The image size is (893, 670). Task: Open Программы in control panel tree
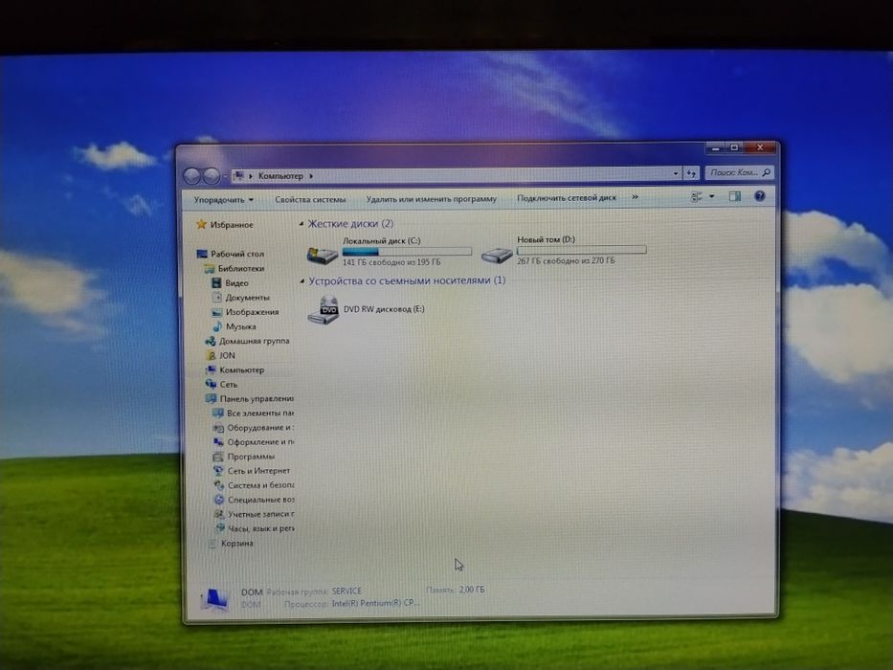251,457
